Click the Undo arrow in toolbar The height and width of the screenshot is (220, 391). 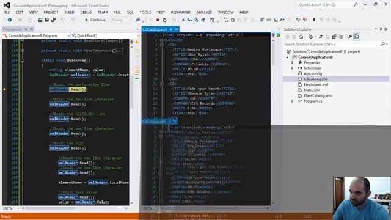62,20
